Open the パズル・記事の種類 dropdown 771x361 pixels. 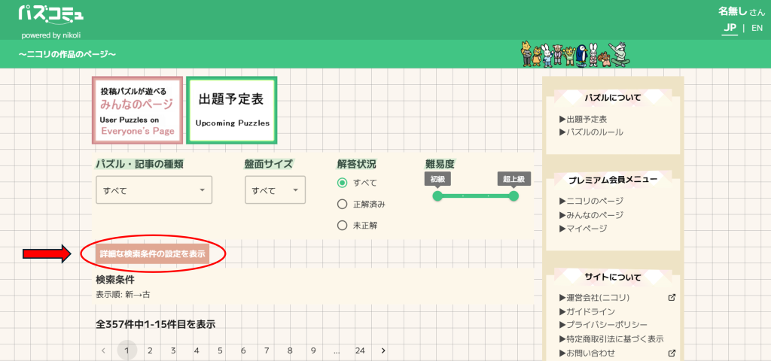point(154,190)
